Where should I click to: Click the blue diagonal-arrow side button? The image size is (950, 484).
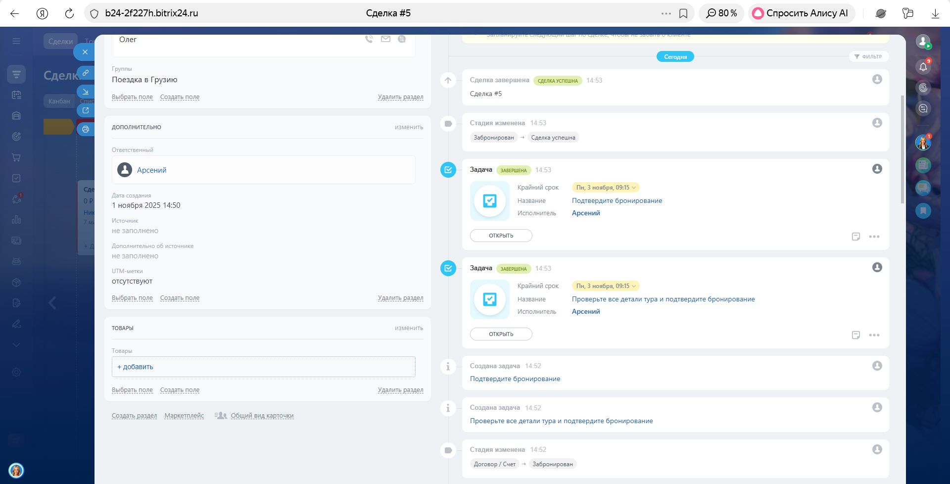coord(86,92)
